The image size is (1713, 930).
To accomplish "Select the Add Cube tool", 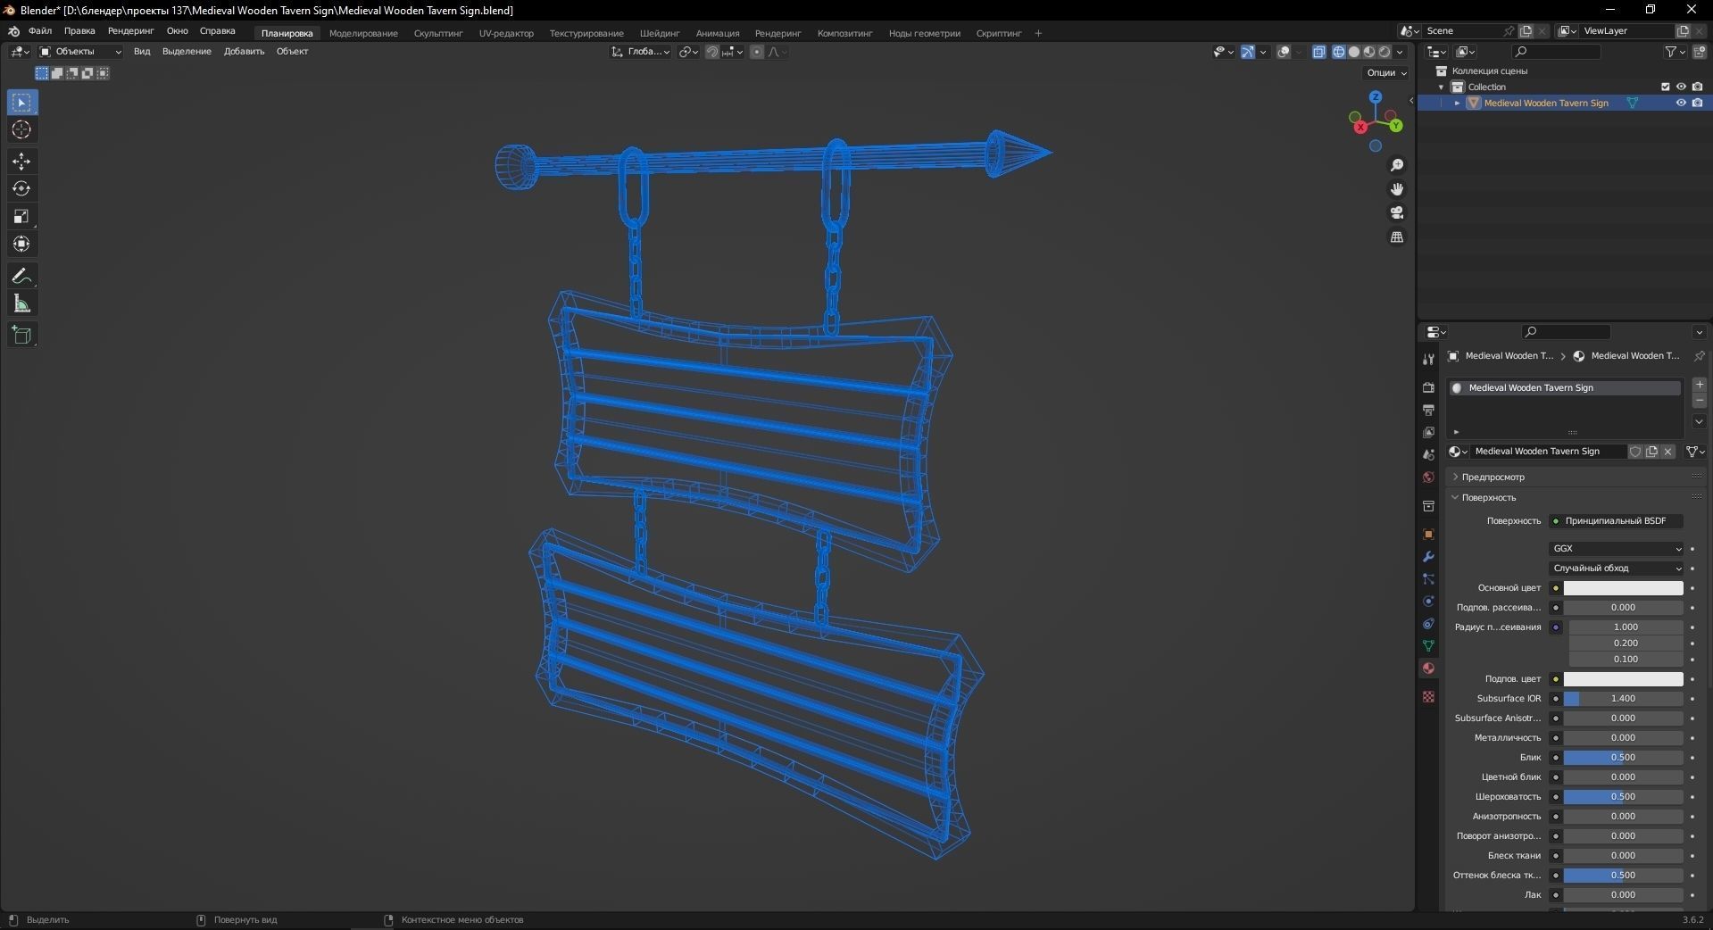I will pyautogui.click(x=21, y=336).
